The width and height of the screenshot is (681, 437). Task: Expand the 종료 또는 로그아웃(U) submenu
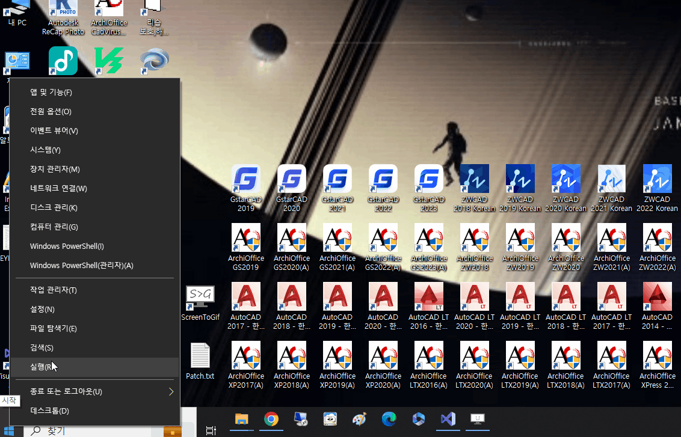point(94,391)
